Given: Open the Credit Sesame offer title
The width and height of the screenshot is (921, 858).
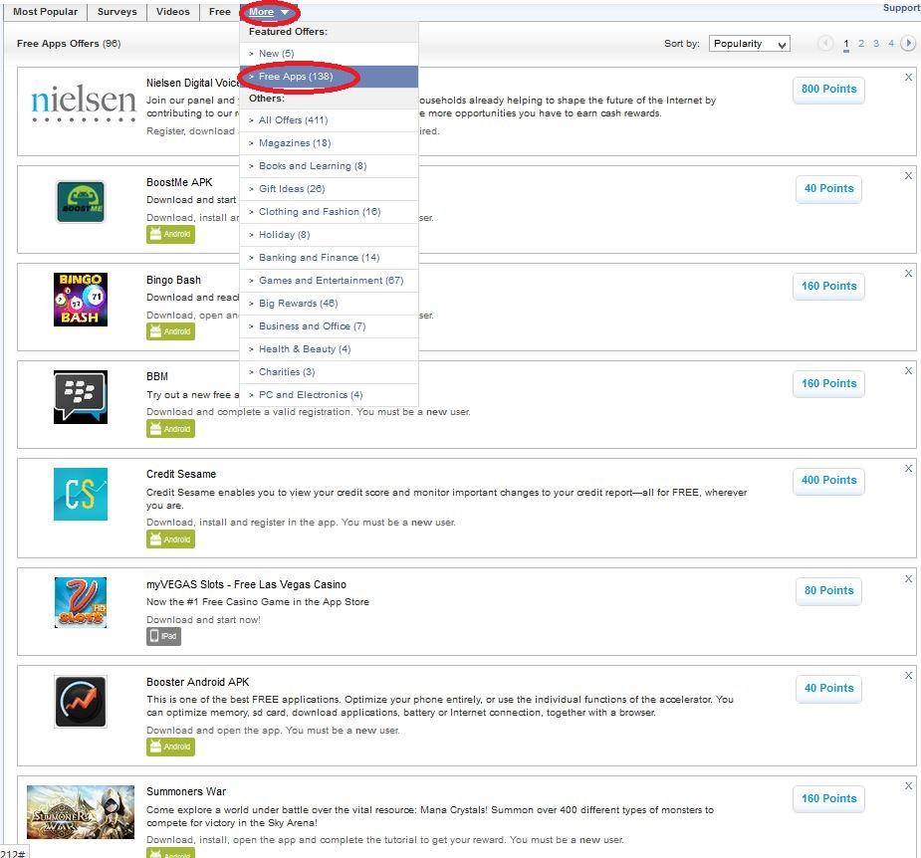Looking at the screenshot, I should pyautogui.click(x=181, y=474).
